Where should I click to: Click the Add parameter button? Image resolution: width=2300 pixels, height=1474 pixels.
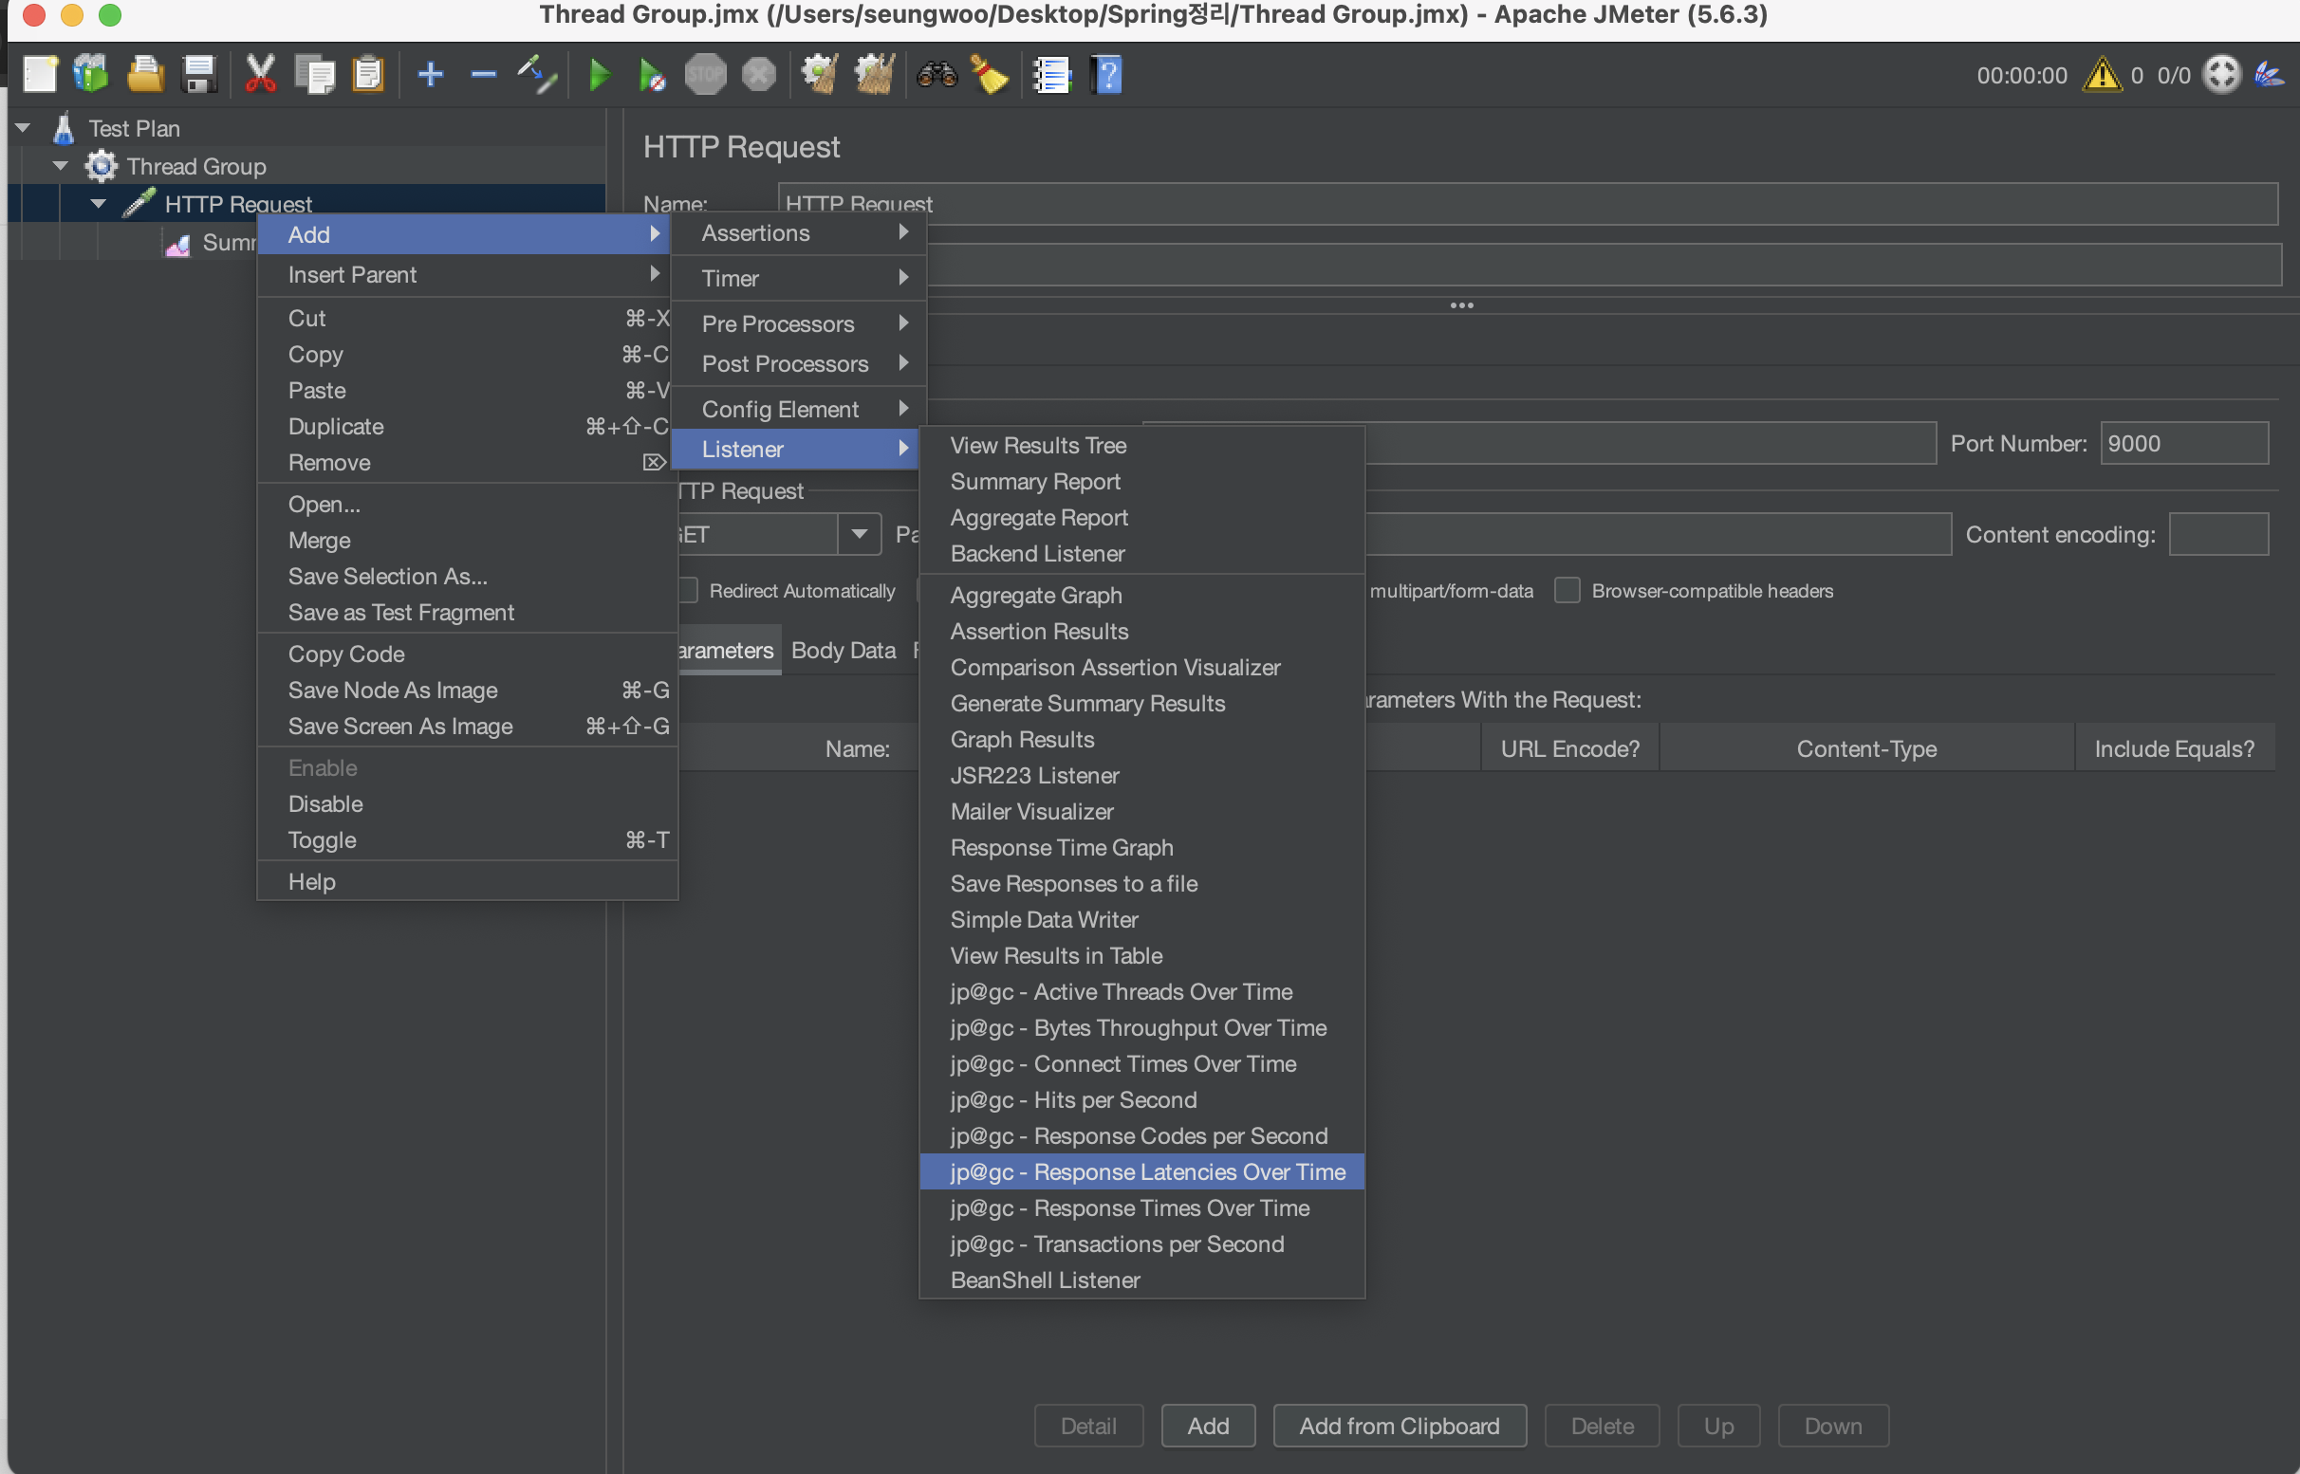pyautogui.click(x=1208, y=1426)
